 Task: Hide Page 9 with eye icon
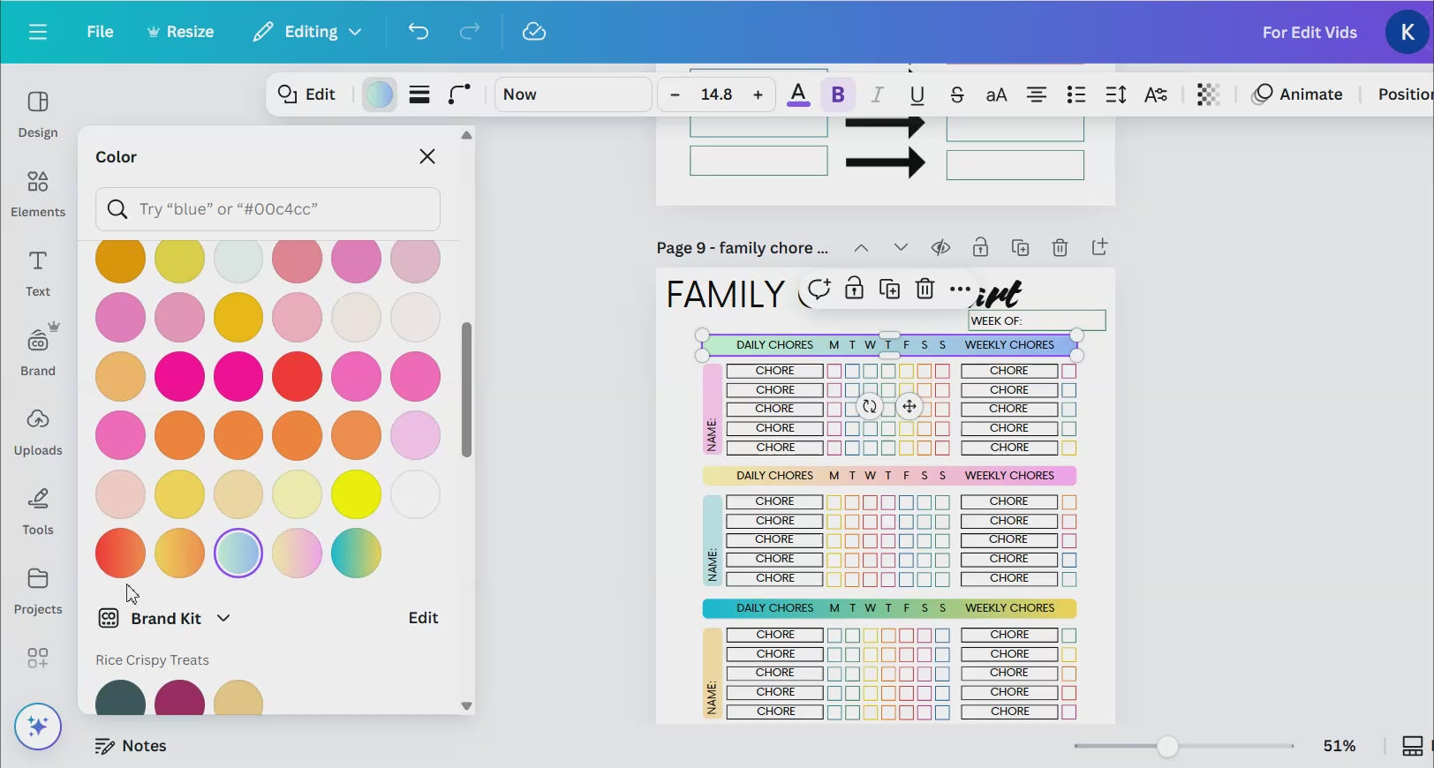click(x=940, y=248)
